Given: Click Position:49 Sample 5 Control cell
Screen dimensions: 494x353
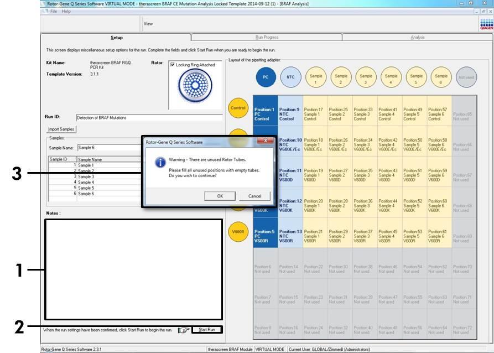Looking at the screenshot, I should click(414, 111).
